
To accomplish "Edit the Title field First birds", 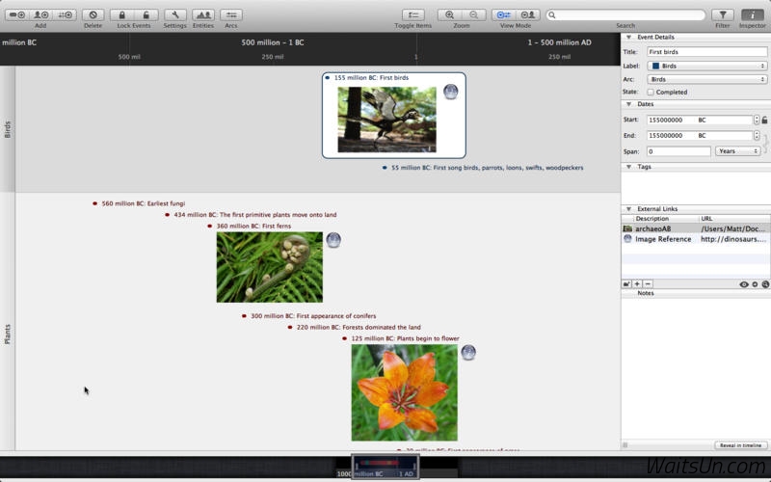I will pyautogui.click(x=706, y=52).
